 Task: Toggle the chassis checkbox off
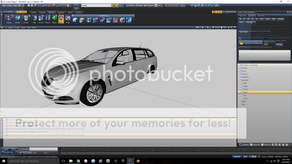240,74
